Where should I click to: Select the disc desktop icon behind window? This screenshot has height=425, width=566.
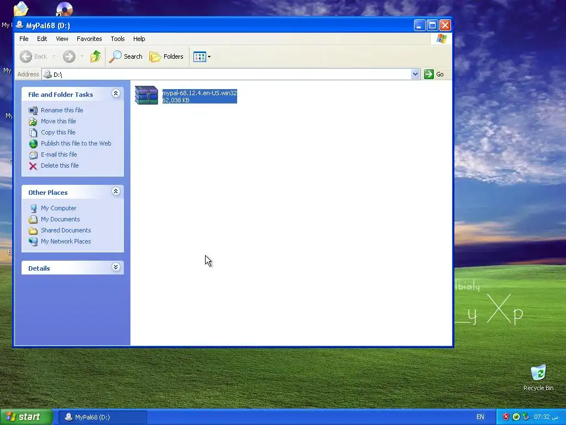65,9
